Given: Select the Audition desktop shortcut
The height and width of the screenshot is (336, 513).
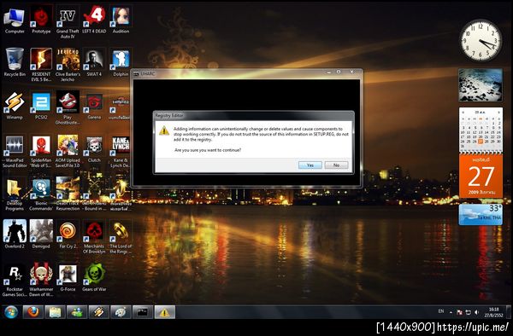Looking at the screenshot, I should tap(121, 20).
